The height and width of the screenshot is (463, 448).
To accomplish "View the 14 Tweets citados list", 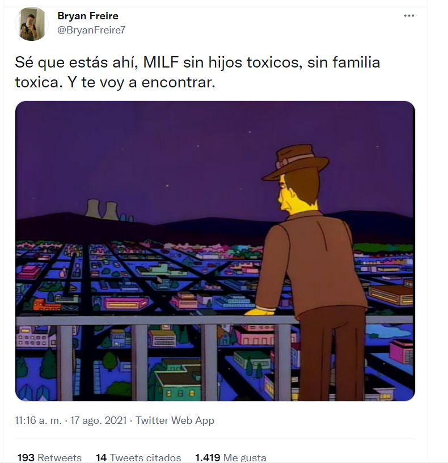I will 138,457.
